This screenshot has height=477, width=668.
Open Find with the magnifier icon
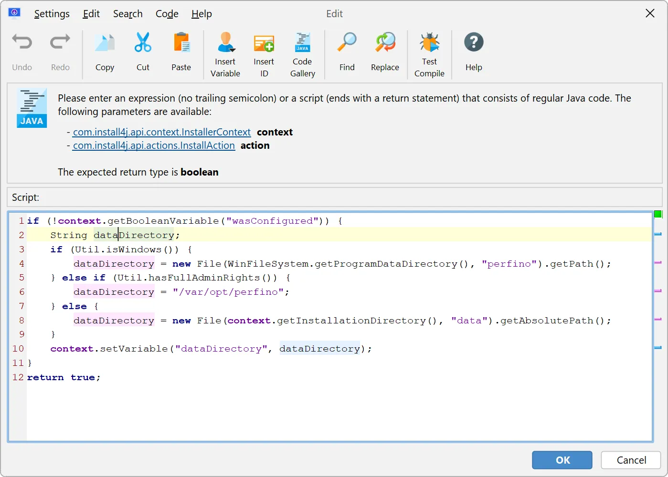(347, 42)
